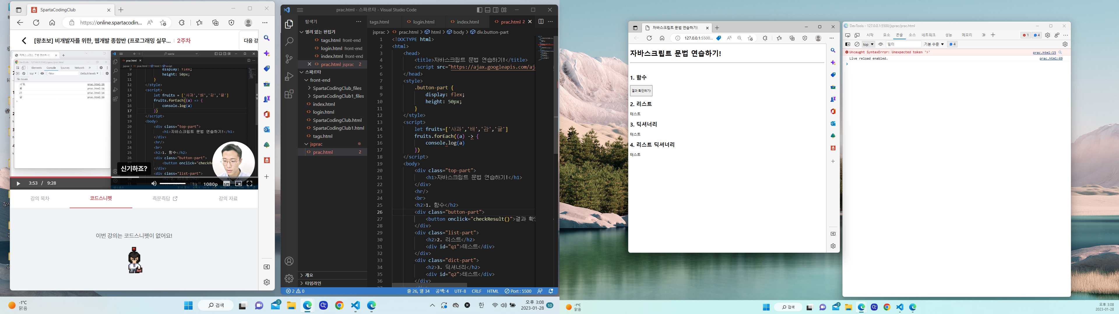Open Source Control in the VS Code activity bar
This screenshot has width=1119, height=314.
point(289,59)
